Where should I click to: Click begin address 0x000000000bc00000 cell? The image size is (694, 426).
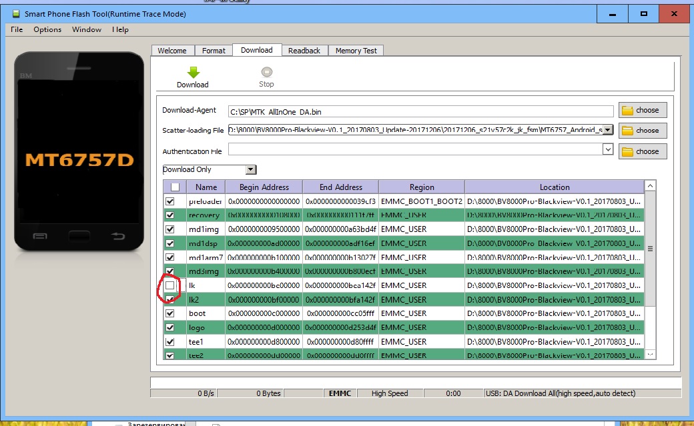pos(264,285)
